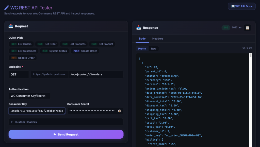This screenshot has height=147, width=260.
Task: Click the base URL https://paleturquoise-m… prefix
Action: click(x=50, y=74)
